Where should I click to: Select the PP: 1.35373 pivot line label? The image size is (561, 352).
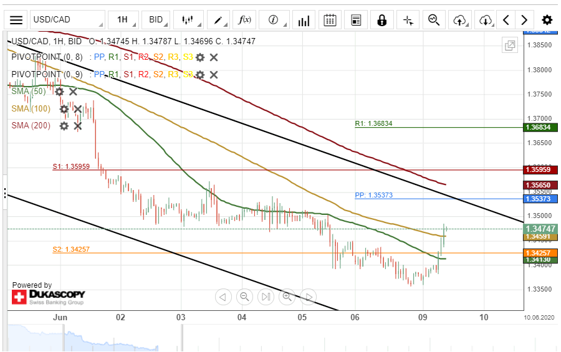point(373,195)
